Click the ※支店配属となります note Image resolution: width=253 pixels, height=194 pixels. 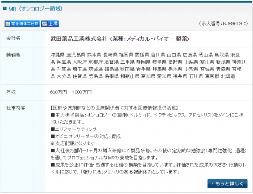pyautogui.click(x=72, y=143)
